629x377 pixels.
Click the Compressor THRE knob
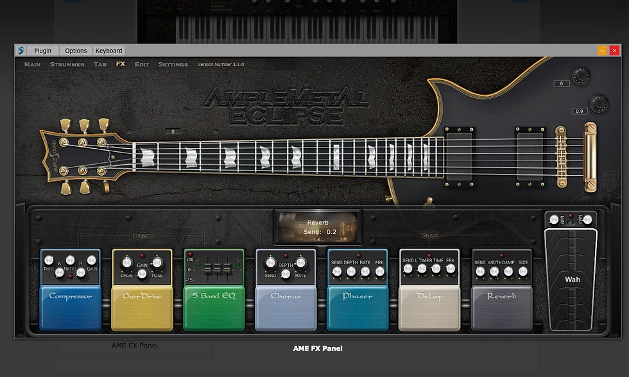coord(49,260)
